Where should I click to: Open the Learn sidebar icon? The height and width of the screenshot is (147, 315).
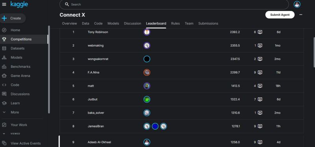(4, 103)
